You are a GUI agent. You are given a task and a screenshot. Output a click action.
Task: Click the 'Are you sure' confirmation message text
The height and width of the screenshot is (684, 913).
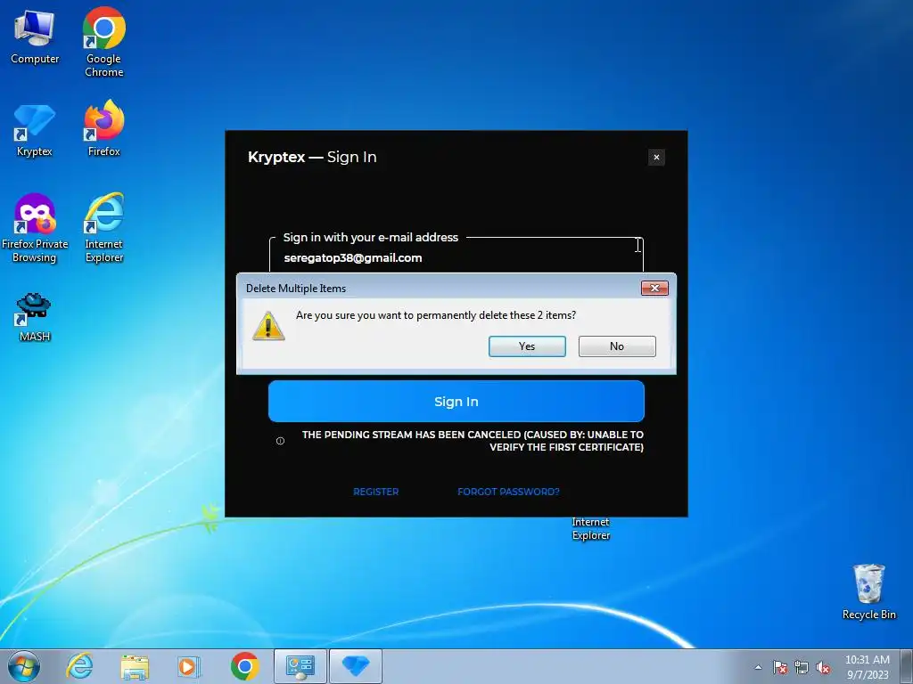tap(435, 315)
